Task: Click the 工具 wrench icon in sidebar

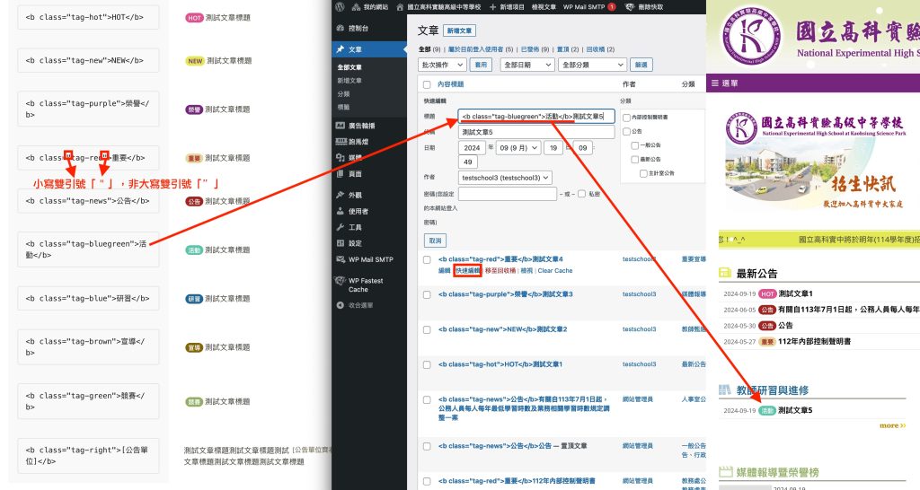Action: tap(341, 227)
